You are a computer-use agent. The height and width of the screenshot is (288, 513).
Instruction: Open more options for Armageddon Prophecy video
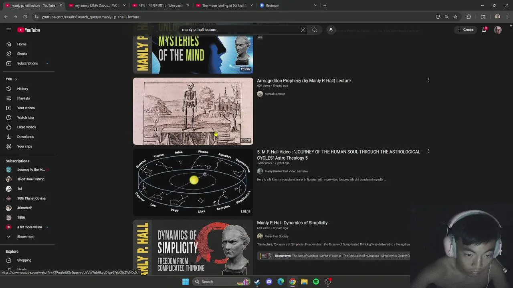428,80
